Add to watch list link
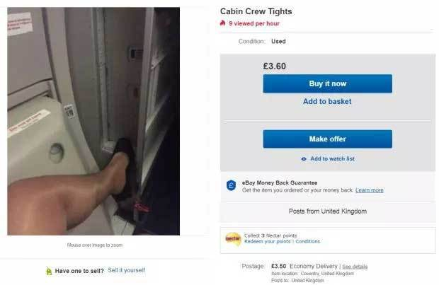Screen dimensions: 439x285 tap(332, 158)
